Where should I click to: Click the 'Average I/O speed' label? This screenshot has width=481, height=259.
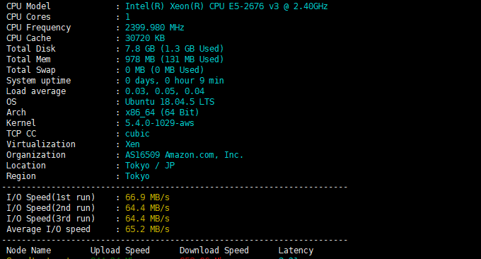(49, 229)
